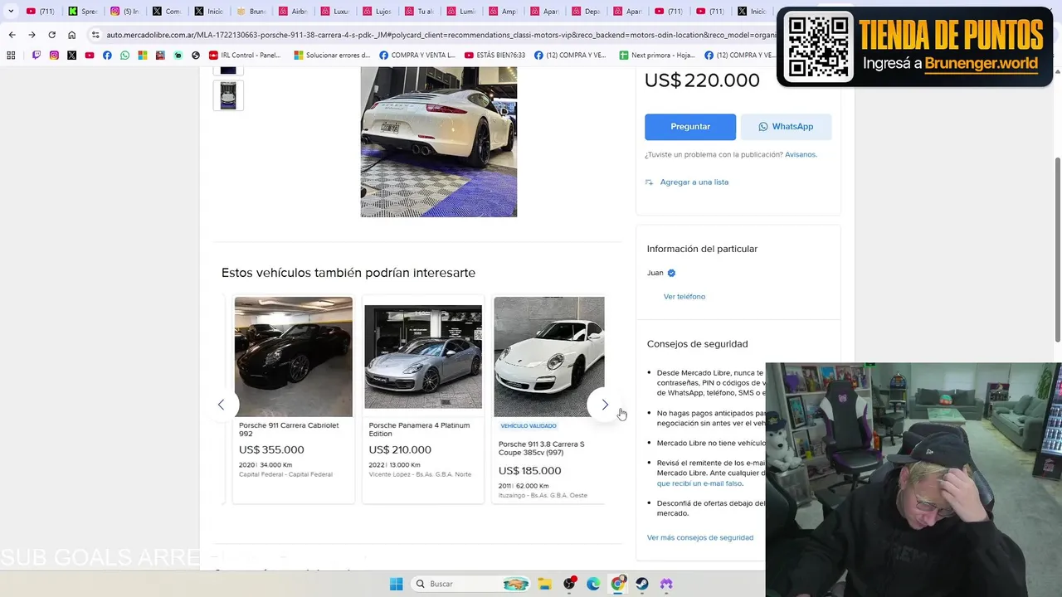
Task: Switch to the Airbnb 'Lujos' tab
Action: pyautogui.click(x=377, y=12)
